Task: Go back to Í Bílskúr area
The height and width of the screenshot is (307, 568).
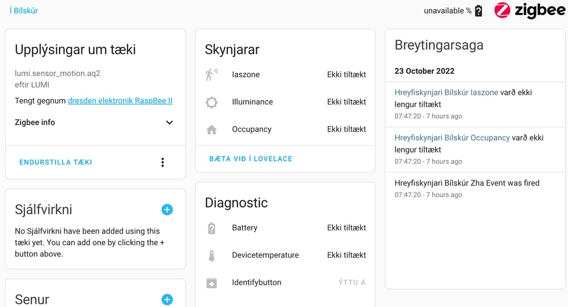Action: tap(23, 11)
